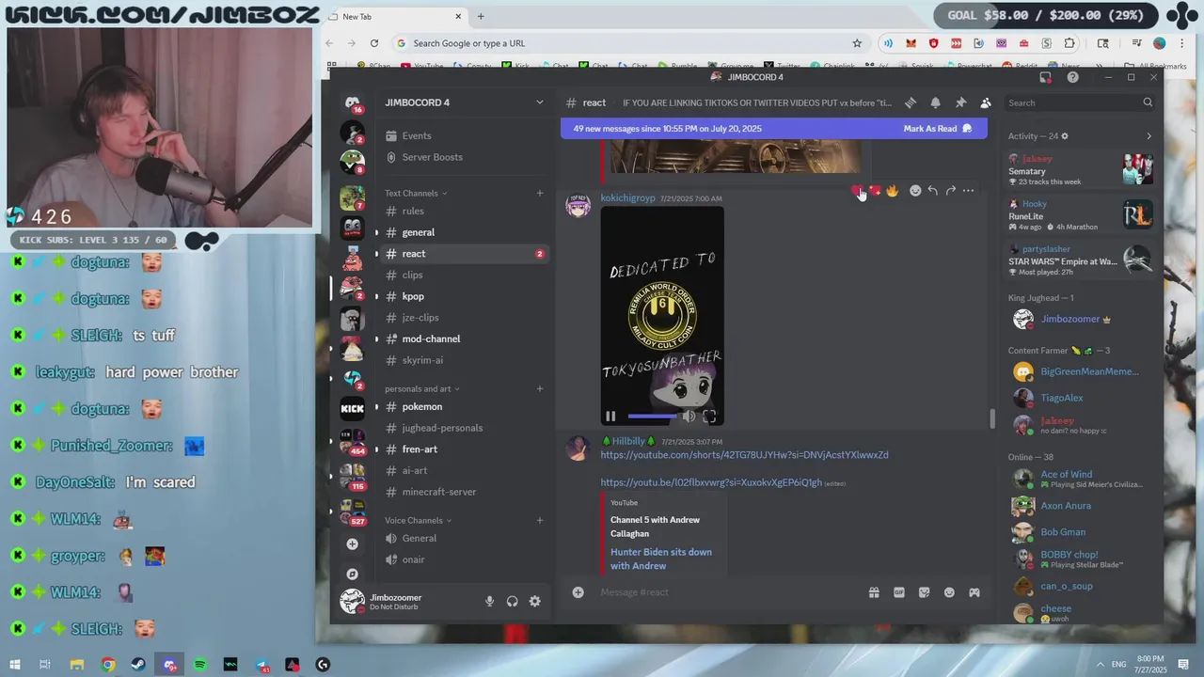
Task: Toggle the member list icon
Action: pyautogui.click(x=985, y=102)
